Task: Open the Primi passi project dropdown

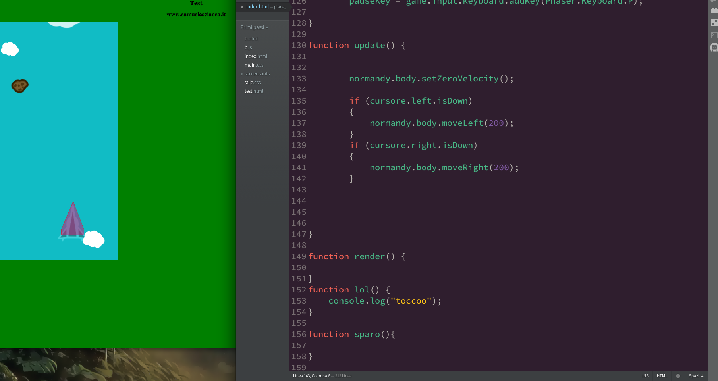Action: pyautogui.click(x=254, y=27)
